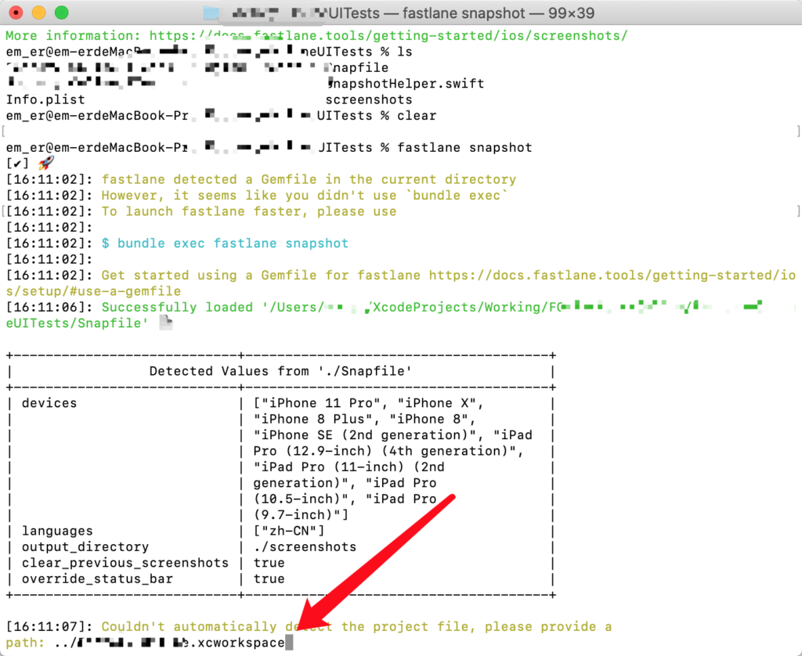Click the folder proxy icon in title bar
This screenshot has width=802, height=656.
click(211, 13)
